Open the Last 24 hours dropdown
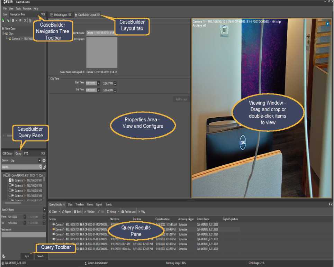Image resolution: width=334 pixels, height=267 pixels. (44, 210)
